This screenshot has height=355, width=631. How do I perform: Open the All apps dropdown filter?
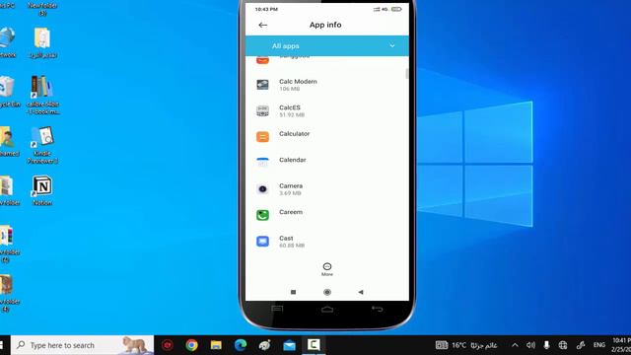click(326, 46)
